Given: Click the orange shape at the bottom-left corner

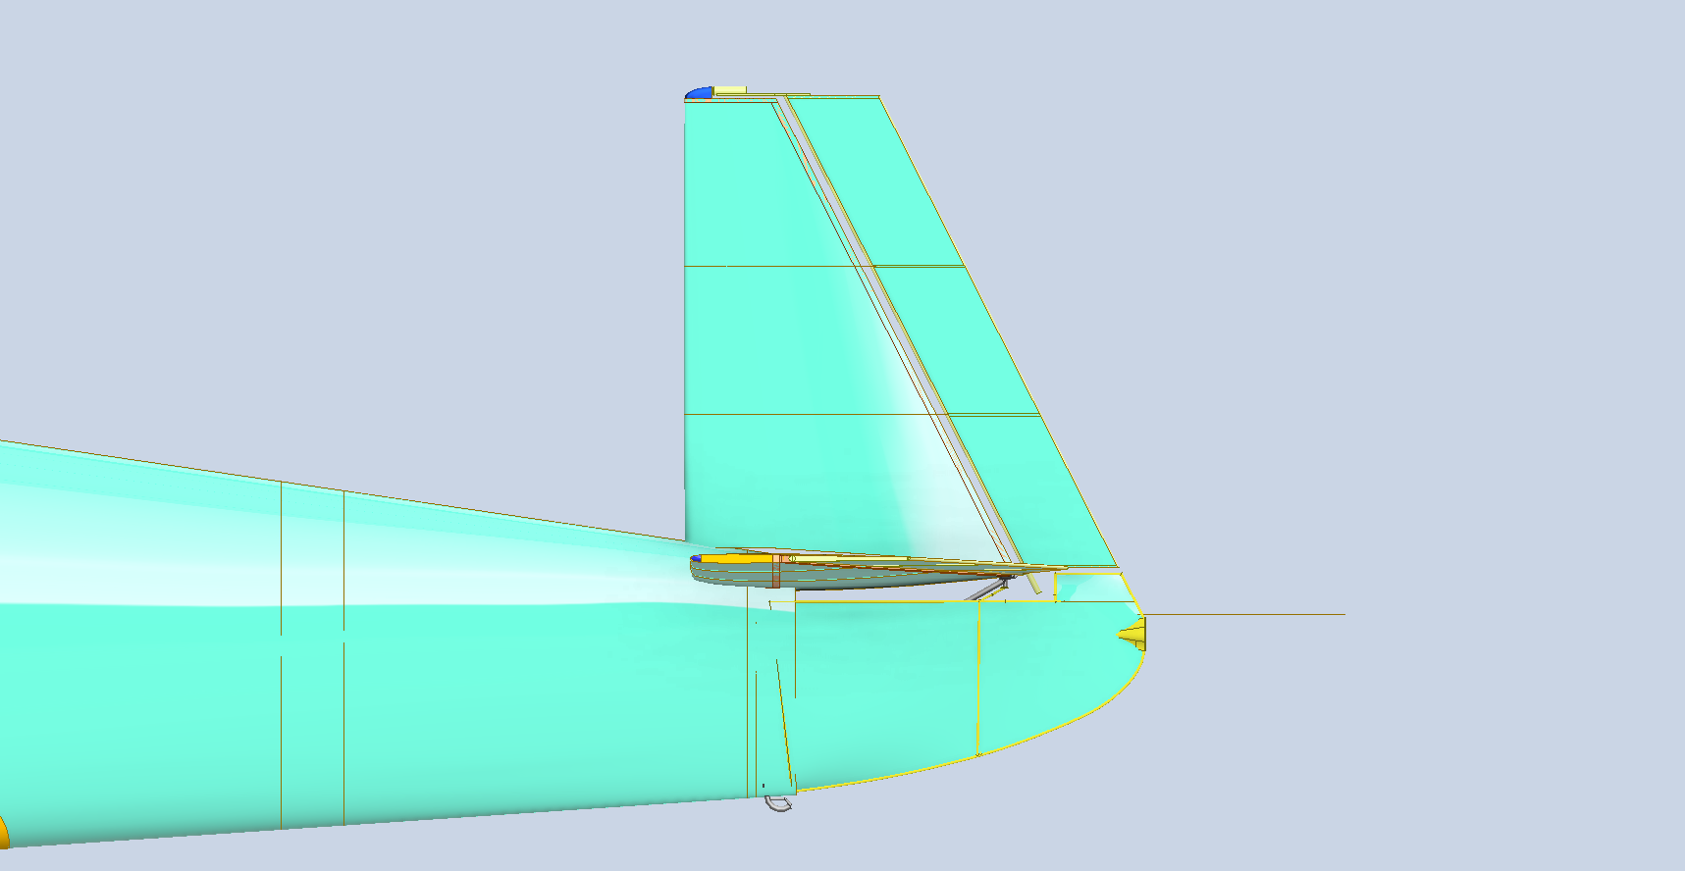Looking at the screenshot, I should tap(3, 832).
